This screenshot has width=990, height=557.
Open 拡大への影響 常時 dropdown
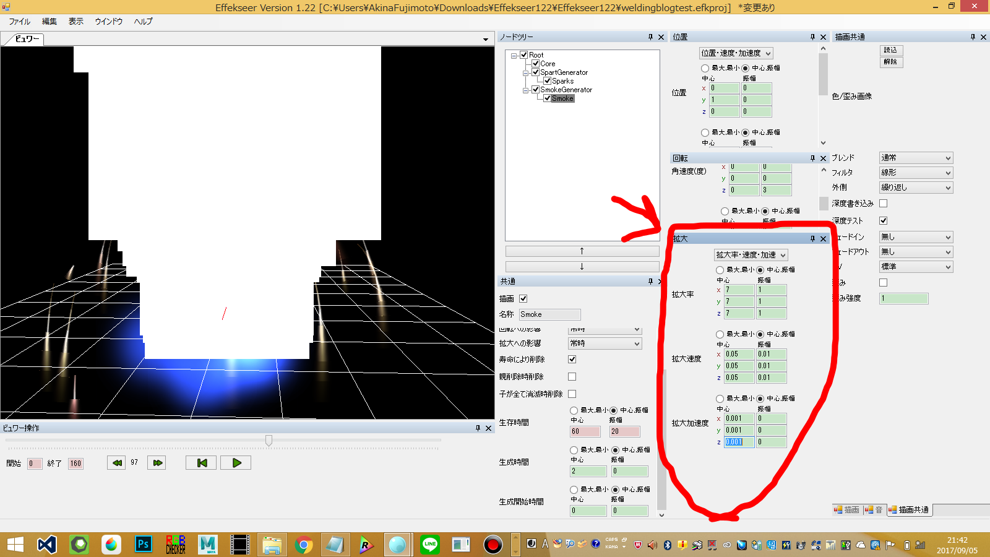click(x=605, y=343)
